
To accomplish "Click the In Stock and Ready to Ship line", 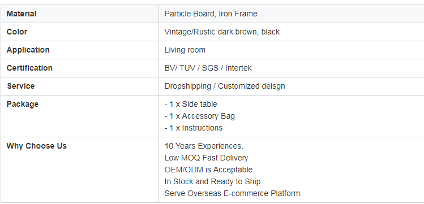I will click(x=213, y=181).
